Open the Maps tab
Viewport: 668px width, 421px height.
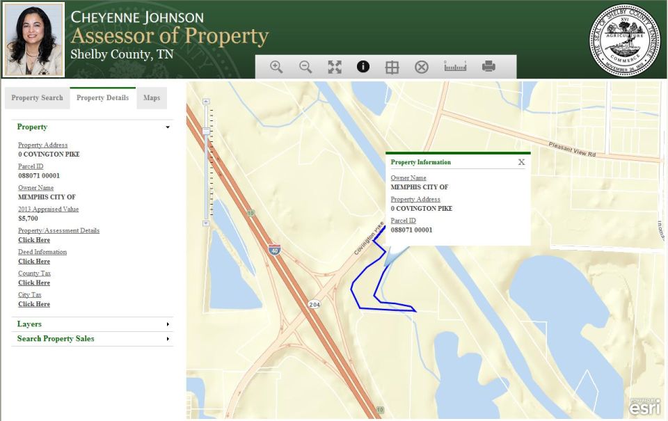(152, 98)
